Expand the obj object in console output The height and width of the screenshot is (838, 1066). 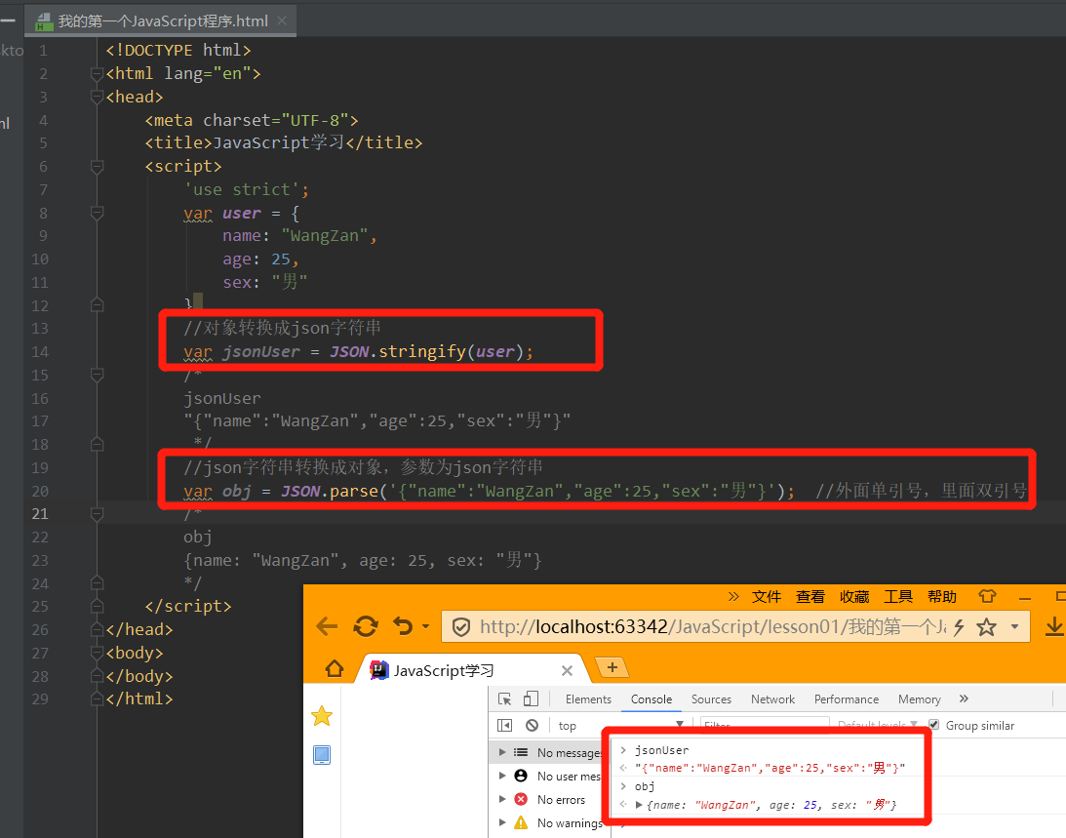(640, 805)
